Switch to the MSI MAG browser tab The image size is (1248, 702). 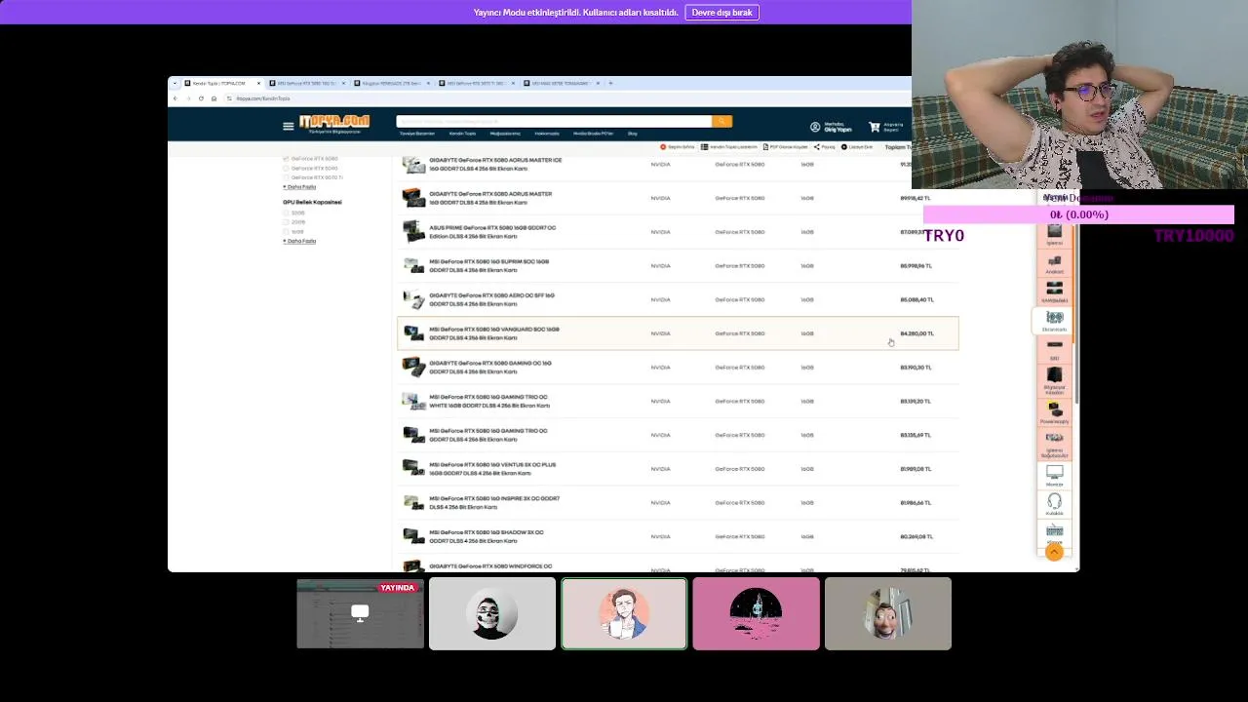(x=561, y=83)
